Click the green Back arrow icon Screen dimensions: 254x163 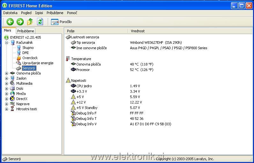[10, 22]
